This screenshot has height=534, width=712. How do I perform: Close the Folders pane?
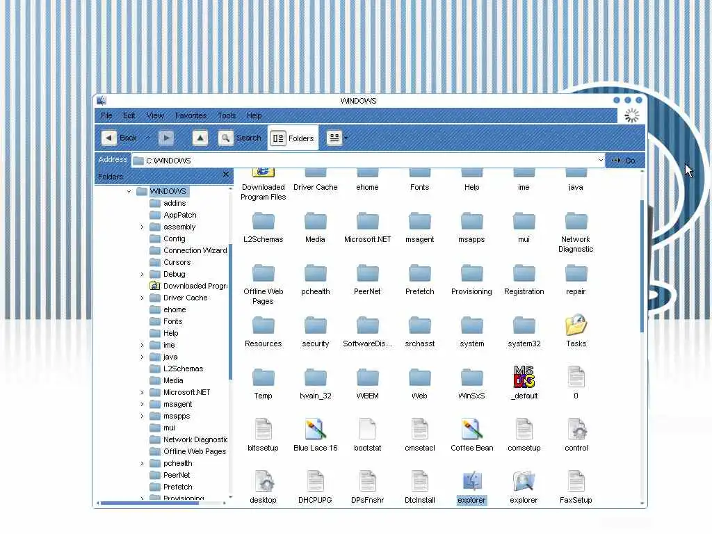pos(226,175)
